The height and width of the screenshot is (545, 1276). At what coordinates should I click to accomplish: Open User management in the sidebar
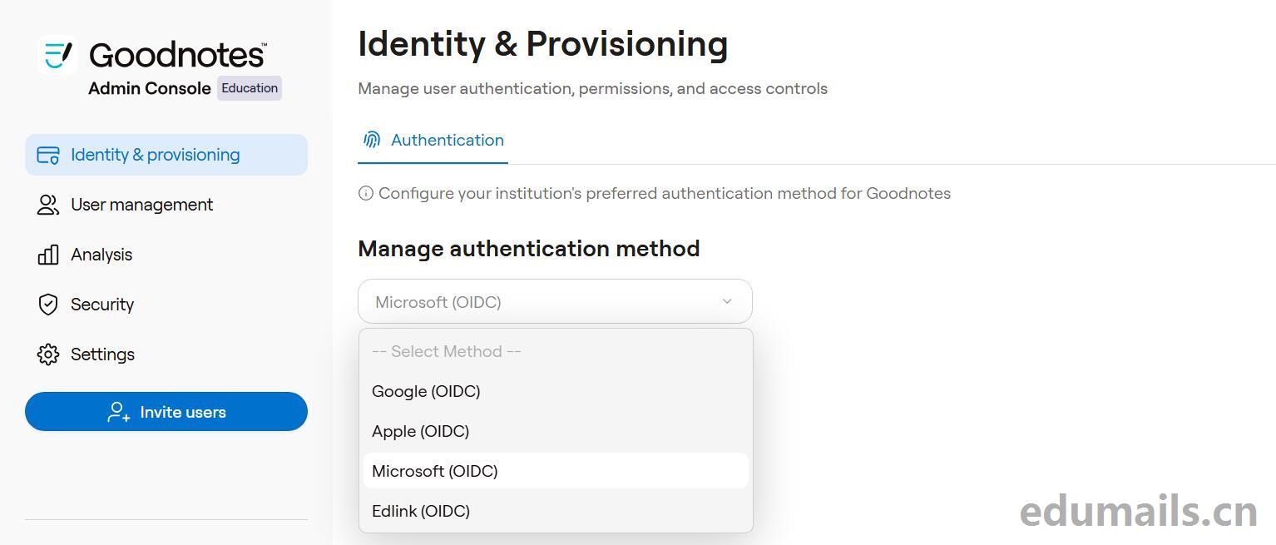[x=141, y=205]
